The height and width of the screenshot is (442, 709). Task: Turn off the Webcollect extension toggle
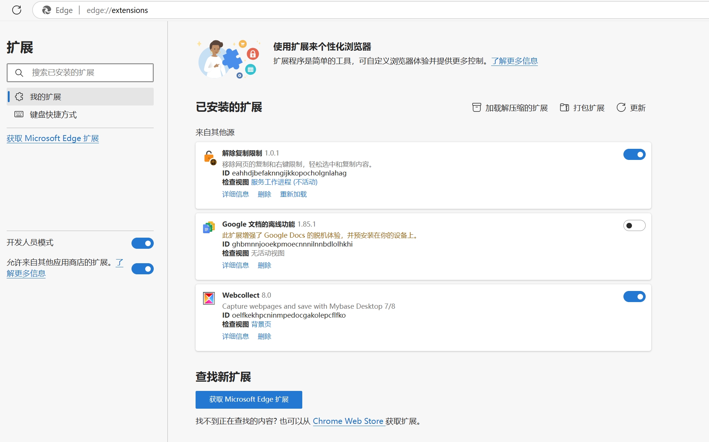(x=634, y=297)
